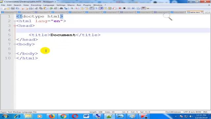Close the current document via menu-bar X
The height and width of the screenshot is (119, 211).
(209, 5)
